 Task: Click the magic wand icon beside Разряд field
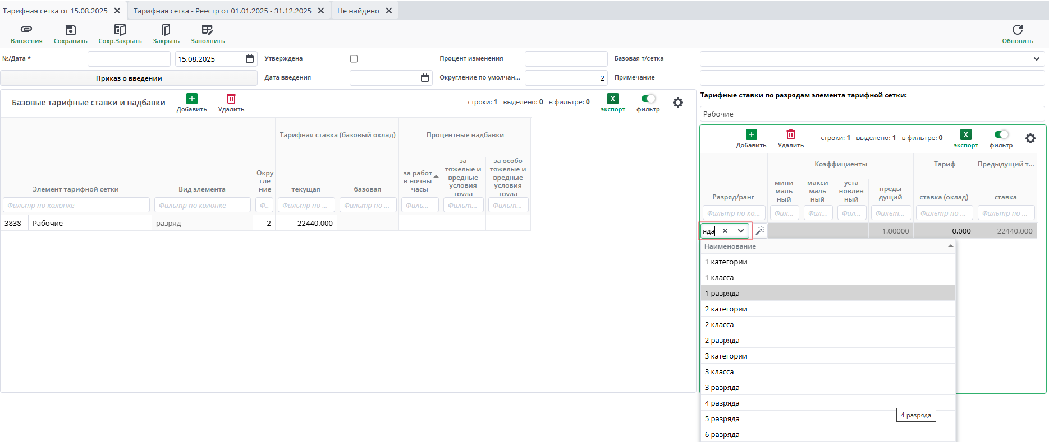pyautogui.click(x=760, y=231)
